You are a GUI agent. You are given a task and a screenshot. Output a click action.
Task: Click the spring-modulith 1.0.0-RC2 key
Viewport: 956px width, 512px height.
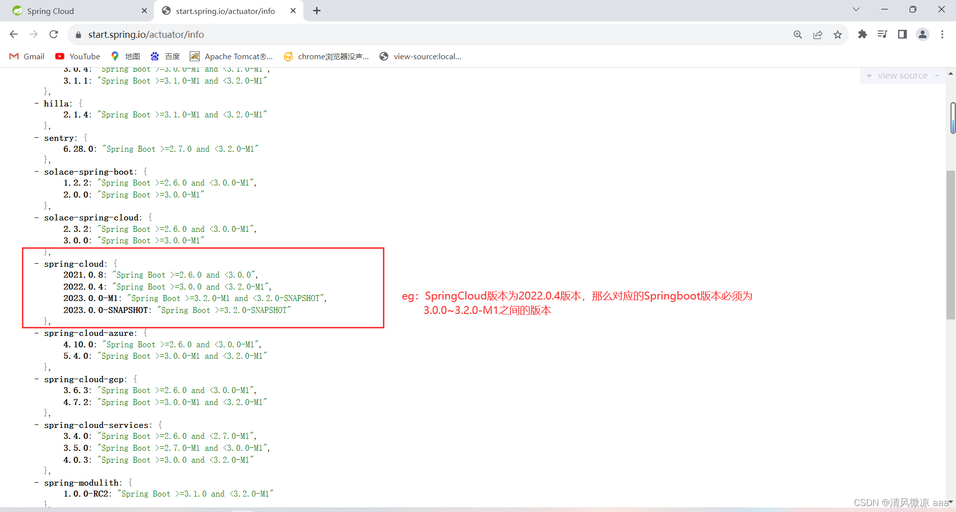(86, 494)
